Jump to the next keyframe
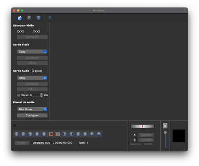Image resolution: width=199 pixels, height=166 pixels. pyautogui.click(x=44, y=134)
